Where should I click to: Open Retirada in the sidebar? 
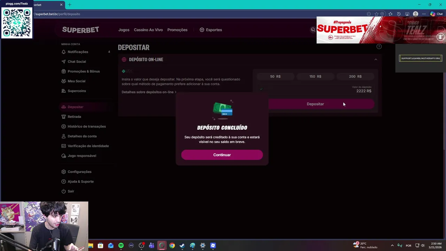coord(86,116)
